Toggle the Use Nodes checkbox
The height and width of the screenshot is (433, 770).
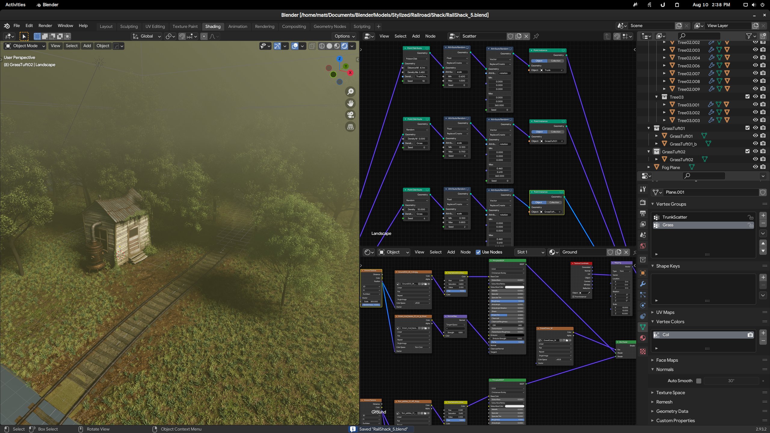coord(478,252)
